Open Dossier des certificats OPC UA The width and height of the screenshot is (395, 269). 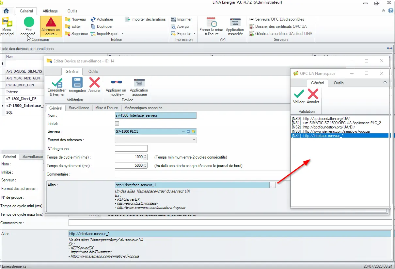coord(278,26)
